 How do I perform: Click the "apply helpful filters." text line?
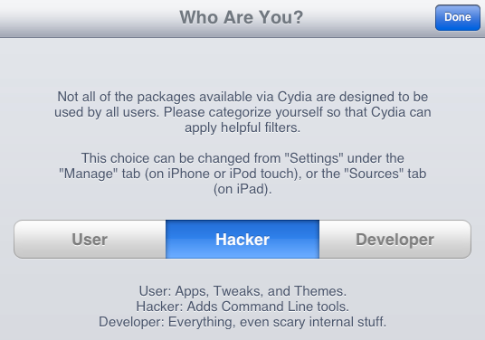[x=242, y=128]
